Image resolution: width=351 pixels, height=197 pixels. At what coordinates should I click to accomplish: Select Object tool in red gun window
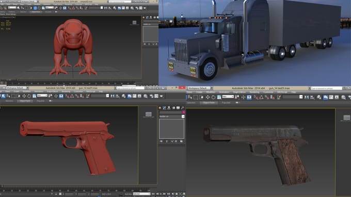coord(4,96)
